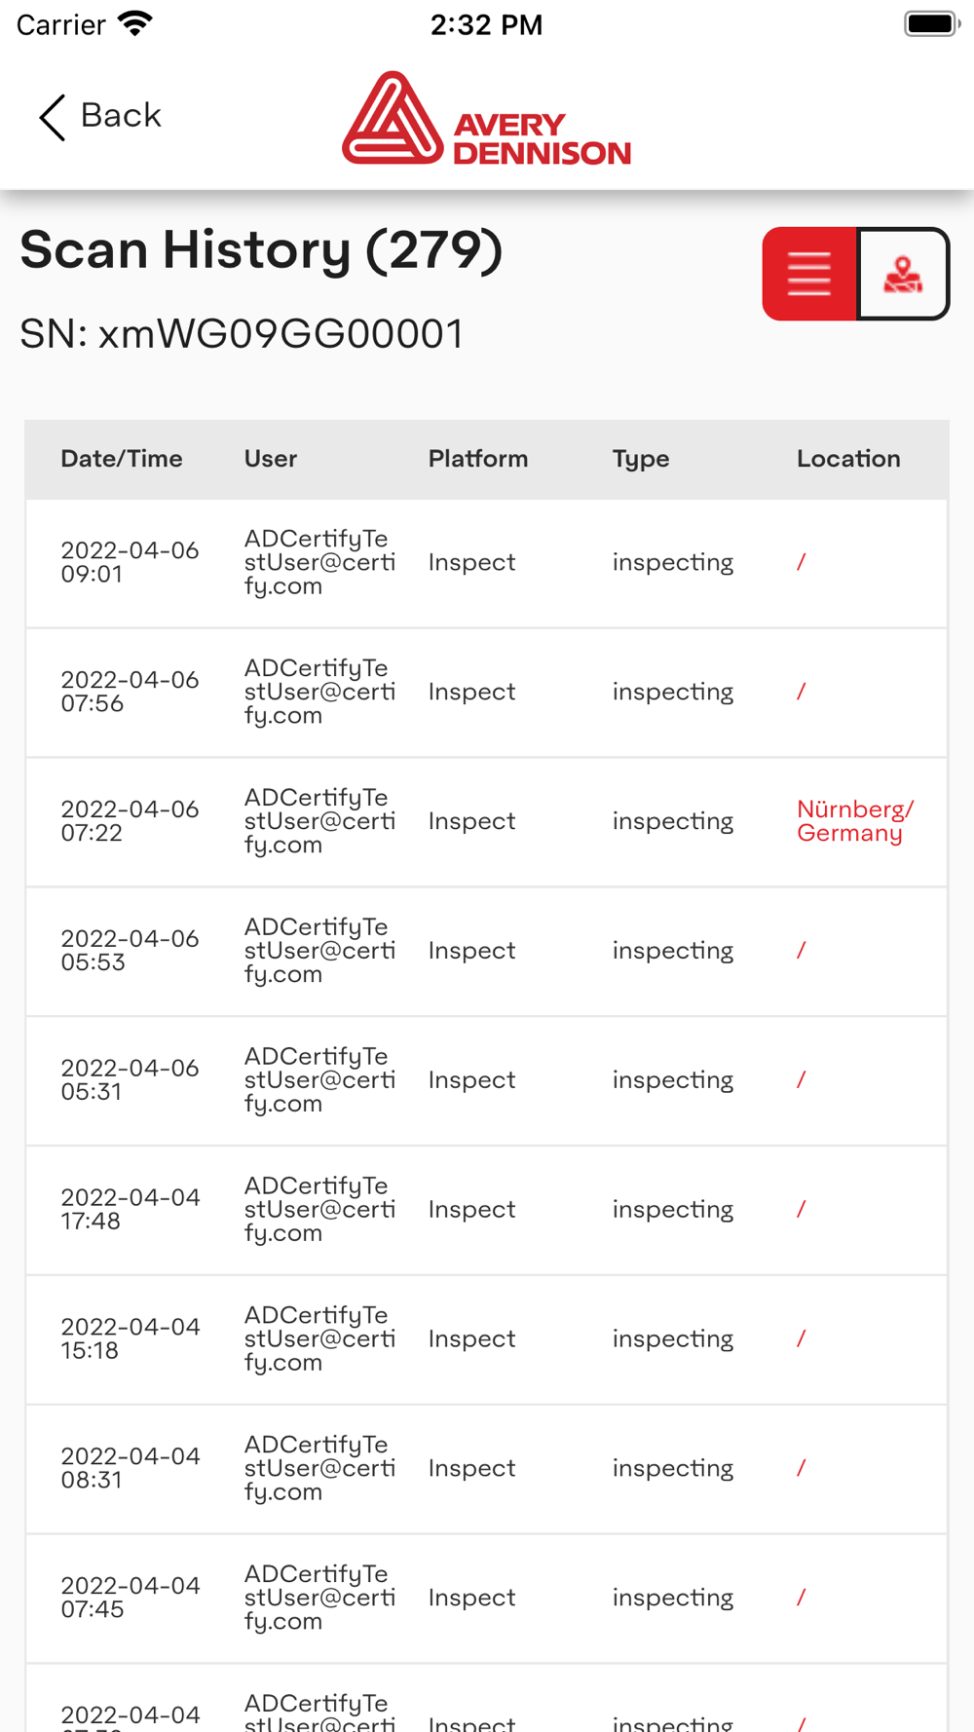This screenshot has height=1732, width=974.
Task: Switch to map view icon
Action: (903, 274)
